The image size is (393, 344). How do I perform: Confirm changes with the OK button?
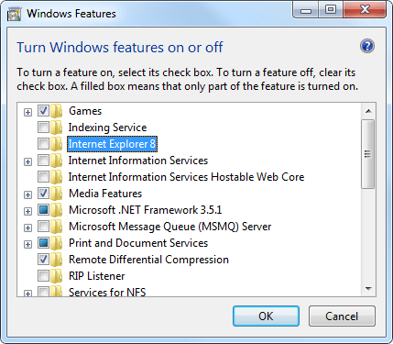(x=266, y=316)
